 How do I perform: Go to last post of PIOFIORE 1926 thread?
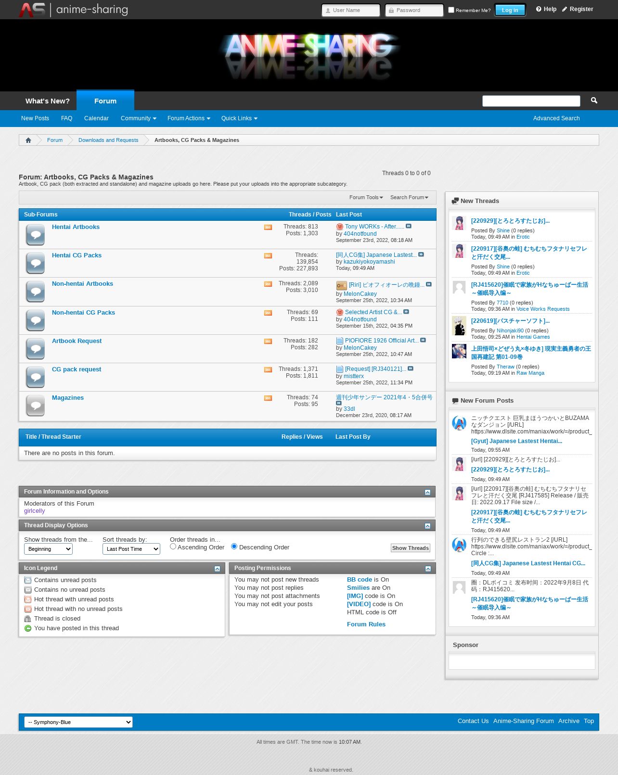coord(423,340)
